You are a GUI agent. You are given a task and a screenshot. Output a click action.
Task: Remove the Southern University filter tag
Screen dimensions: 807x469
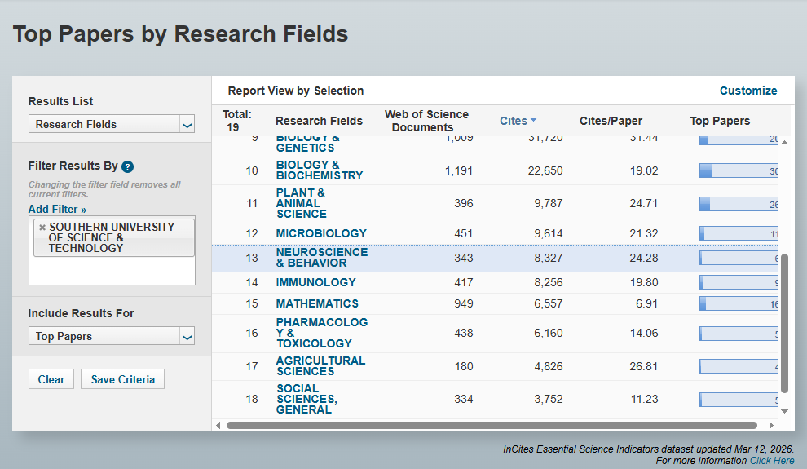coord(42,228)
